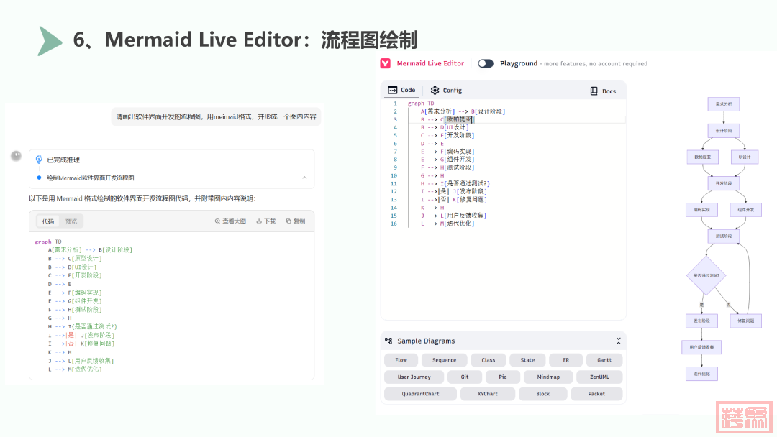Image resolution: width=777 pixels, height=437 pixels.
Task: Collapse the reasoning step chevron
Action: click(x=304, y=178)
